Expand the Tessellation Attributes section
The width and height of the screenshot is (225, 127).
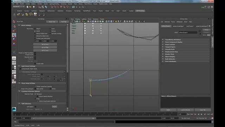(163, 40)
